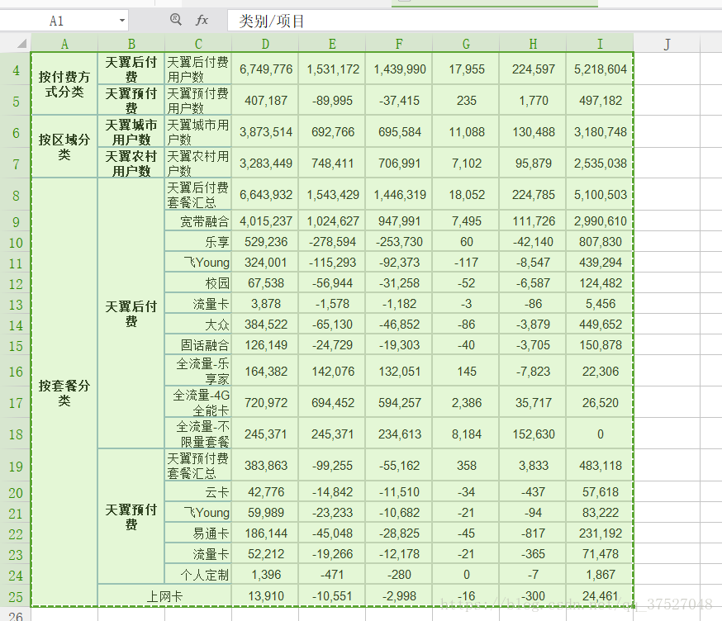Select column H header
This screenshot has height=621, width=722.
[533, 44]
